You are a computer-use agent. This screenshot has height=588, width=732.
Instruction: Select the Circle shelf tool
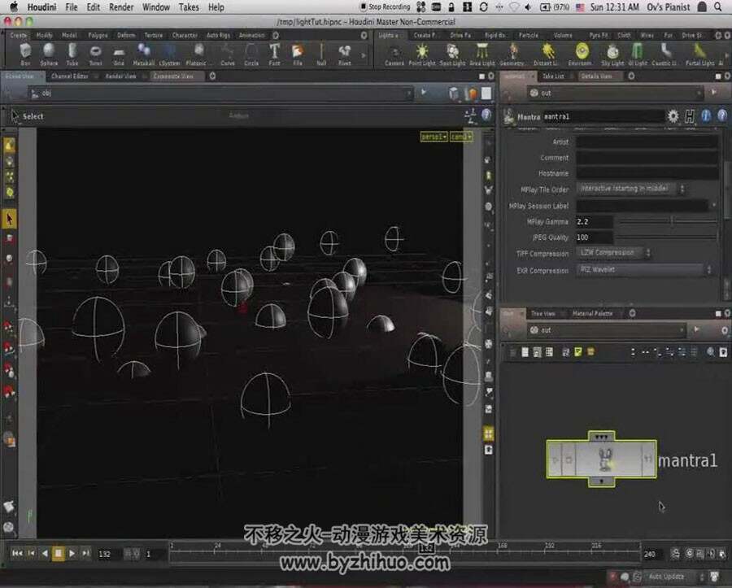[251, 54]
